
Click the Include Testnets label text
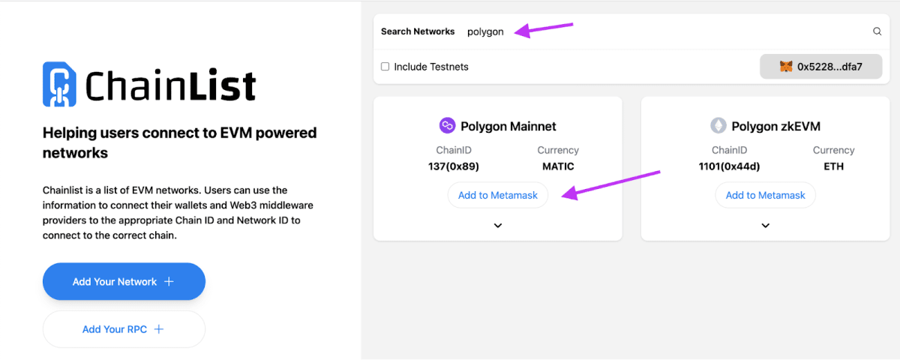click(x=430, y=67)
